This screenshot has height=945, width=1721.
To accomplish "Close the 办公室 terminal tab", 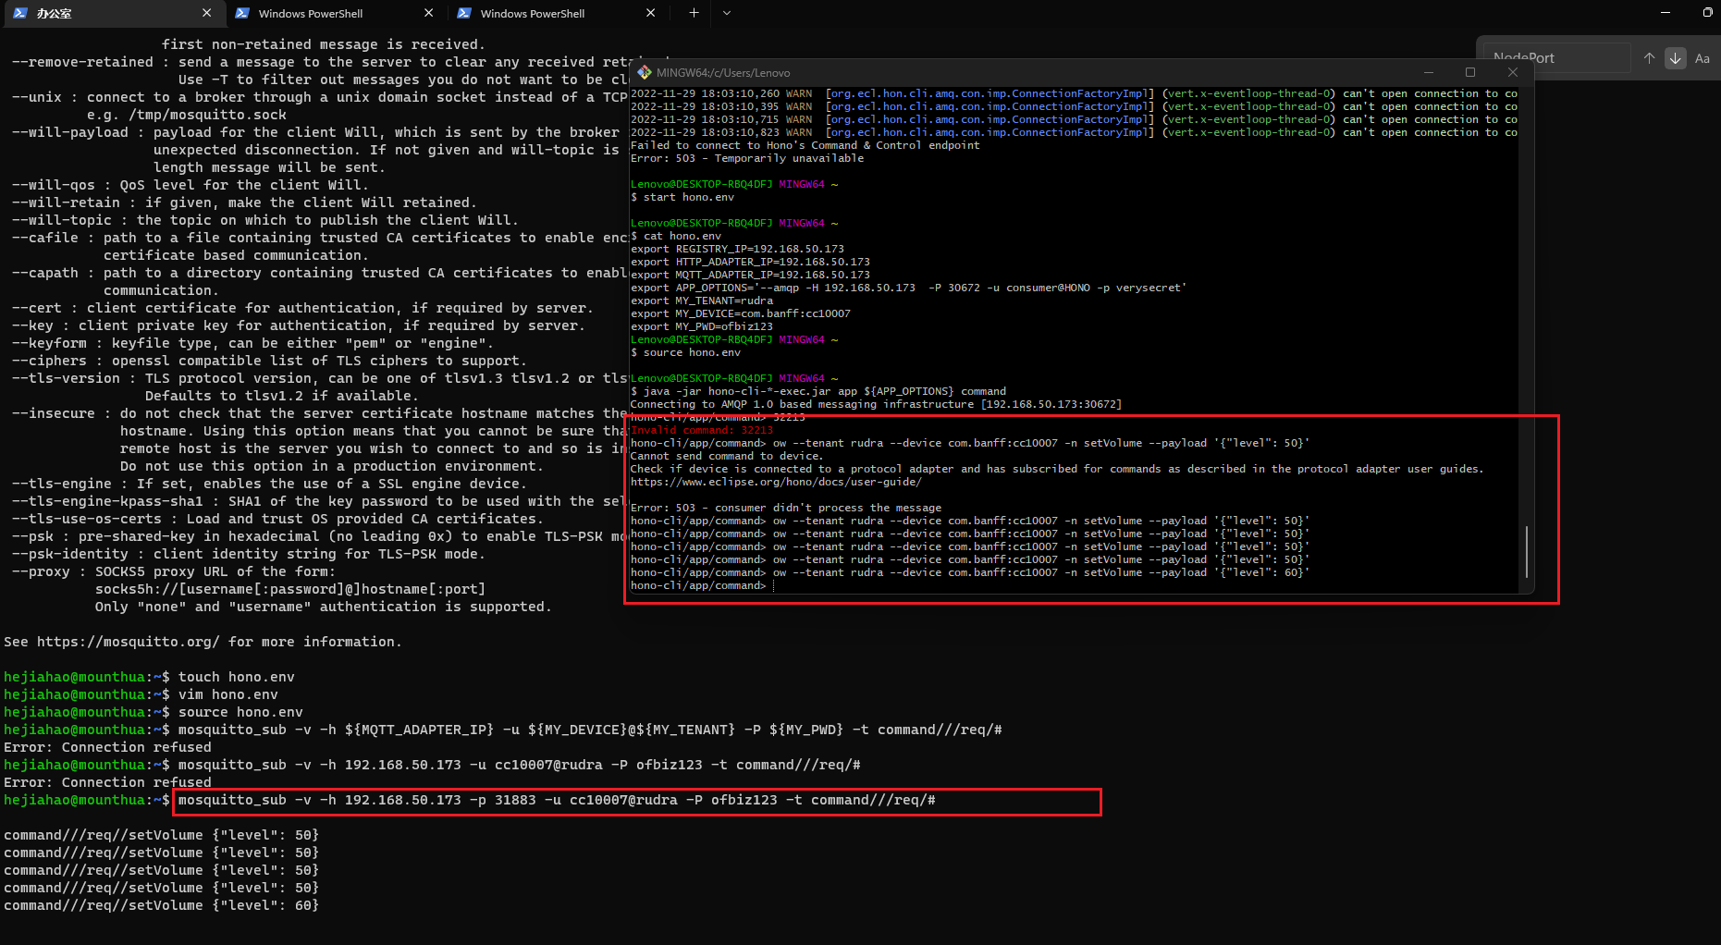I will (206, 13).
